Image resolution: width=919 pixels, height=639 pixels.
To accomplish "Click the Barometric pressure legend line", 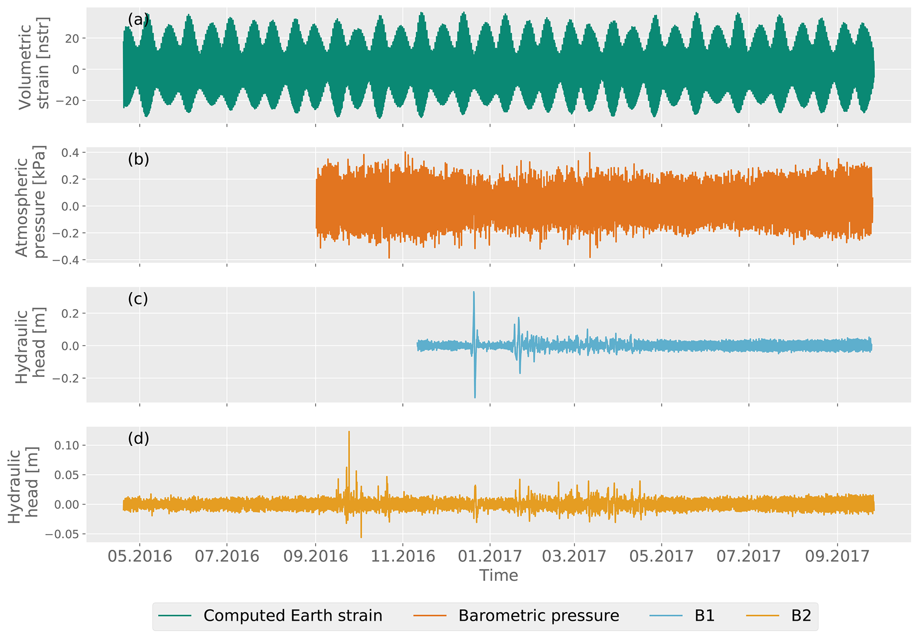I will [x=430, y=615].
